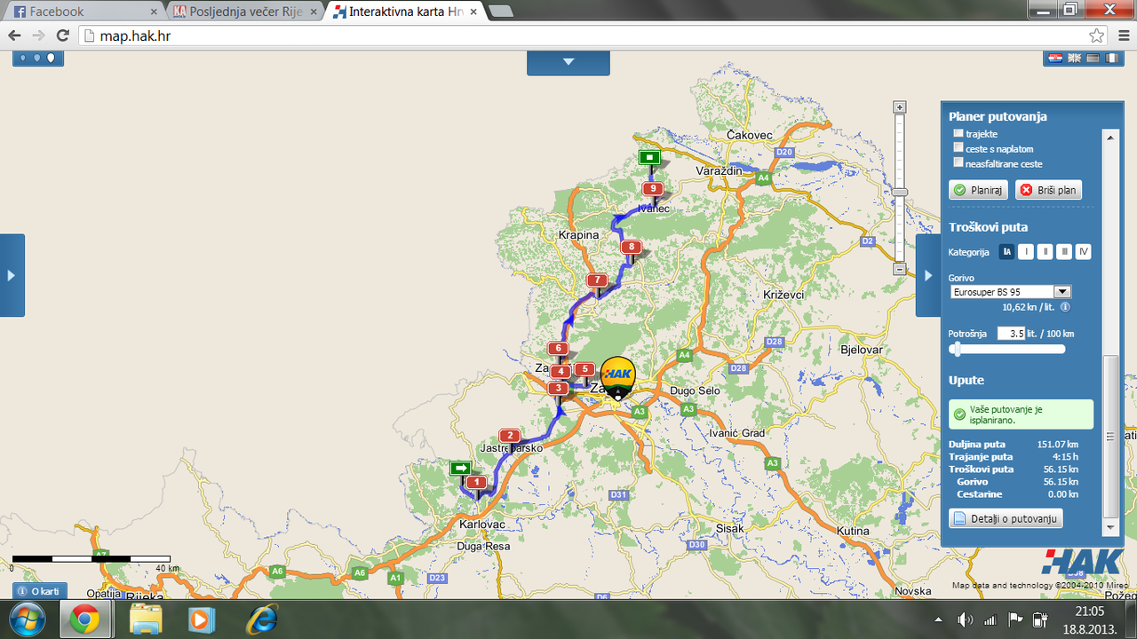Click the map zoom slider handle

click(900, 192)
